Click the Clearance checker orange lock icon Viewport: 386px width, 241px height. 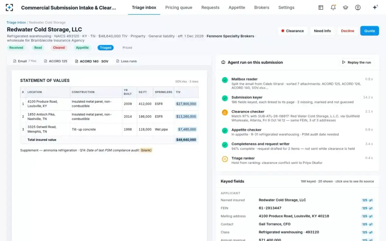tap(225, 112)
